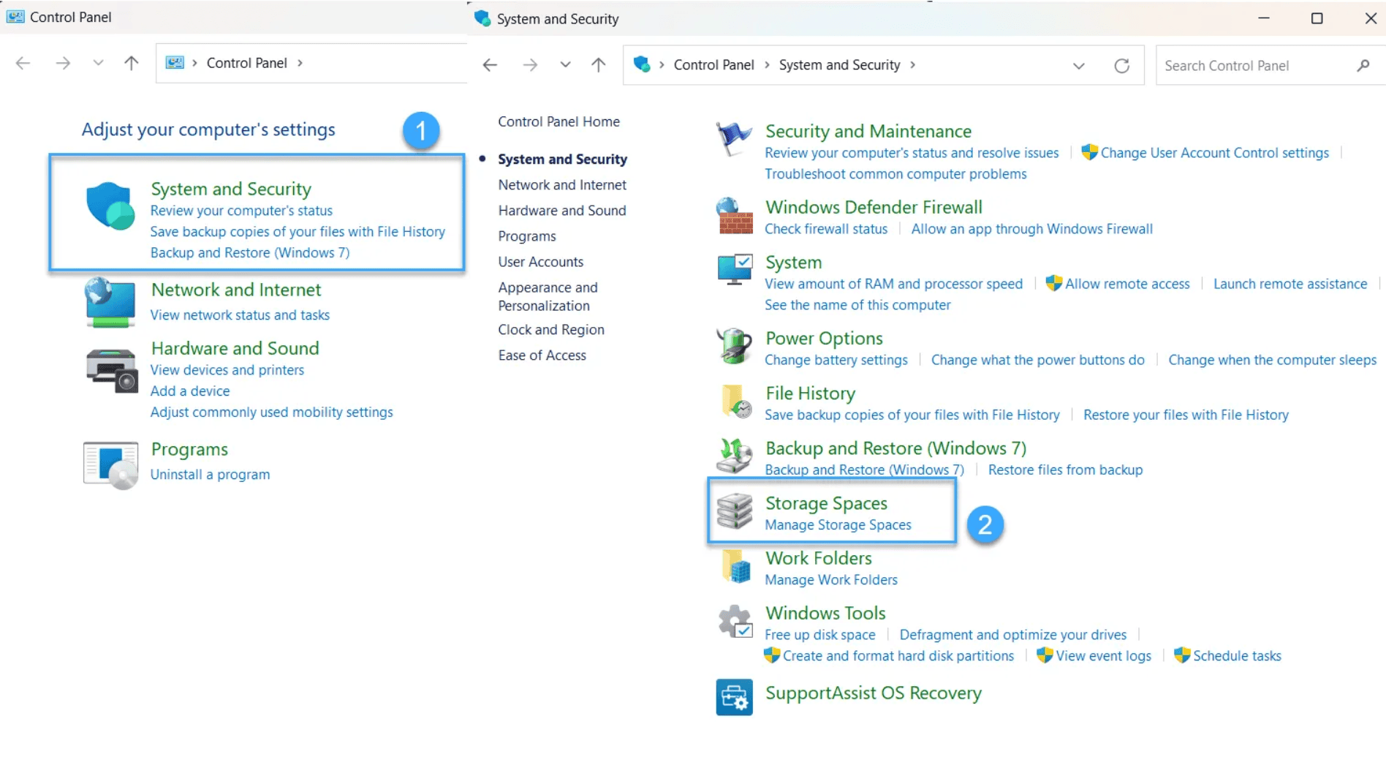Click the Hardware and Sound printer icon
1386x768 pixels.
pos(111,370)
